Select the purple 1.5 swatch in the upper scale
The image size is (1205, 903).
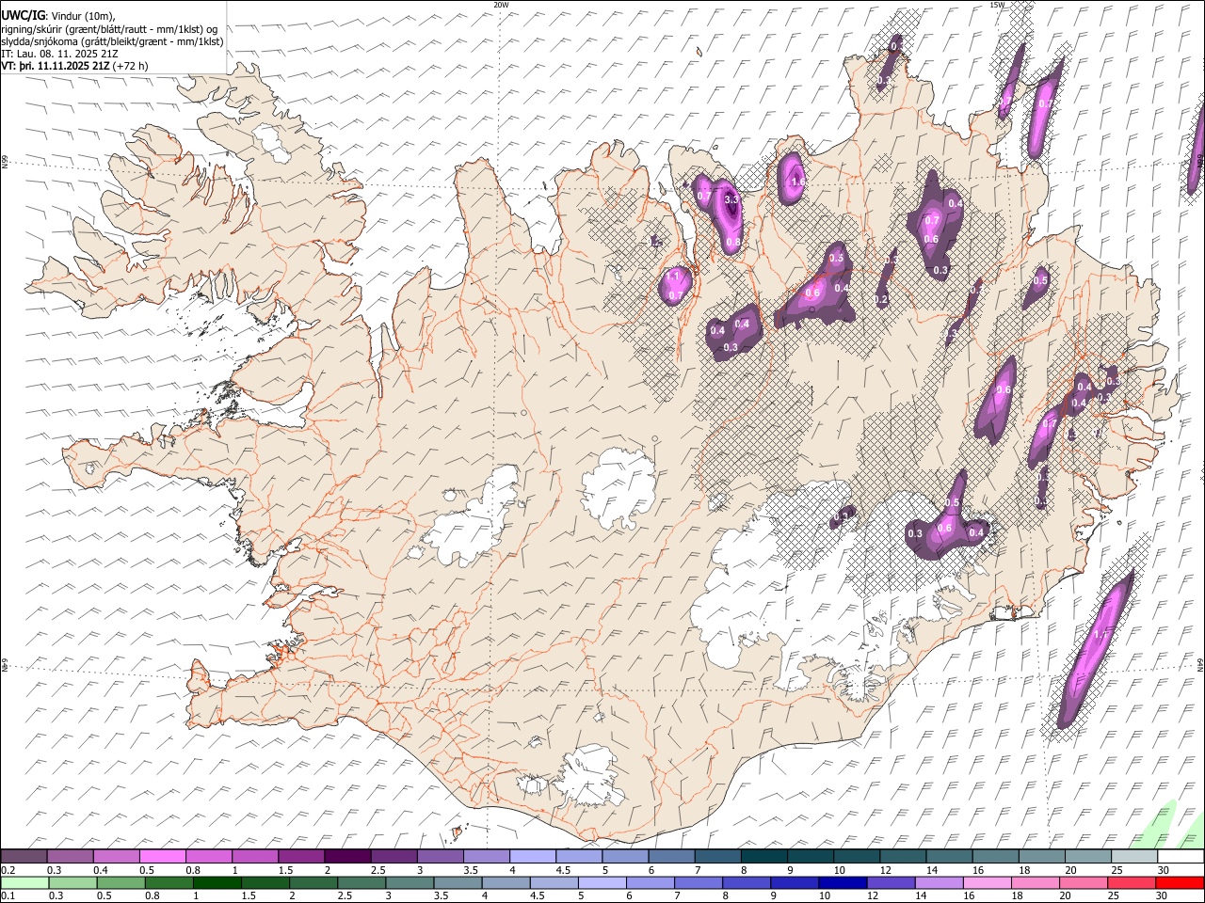coord(301,857)
